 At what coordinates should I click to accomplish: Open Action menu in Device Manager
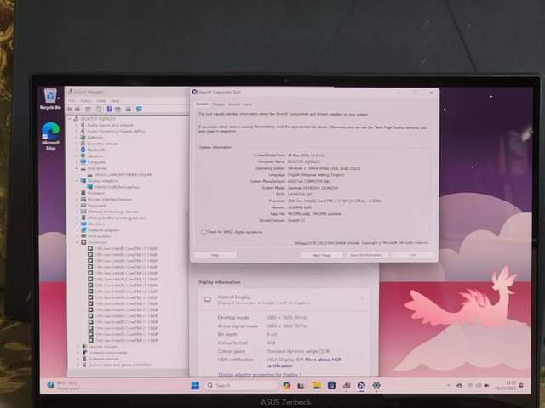point(85,101)
